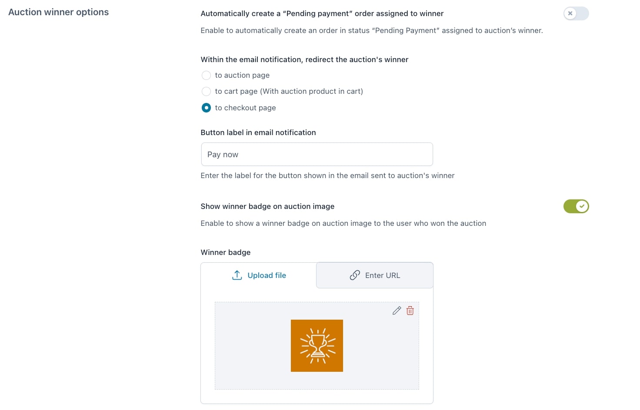Image resolution: width=640 pixels, height=410 pixels.
Task: Click the "to auction page" label text
Action: (x=242, y=76)
